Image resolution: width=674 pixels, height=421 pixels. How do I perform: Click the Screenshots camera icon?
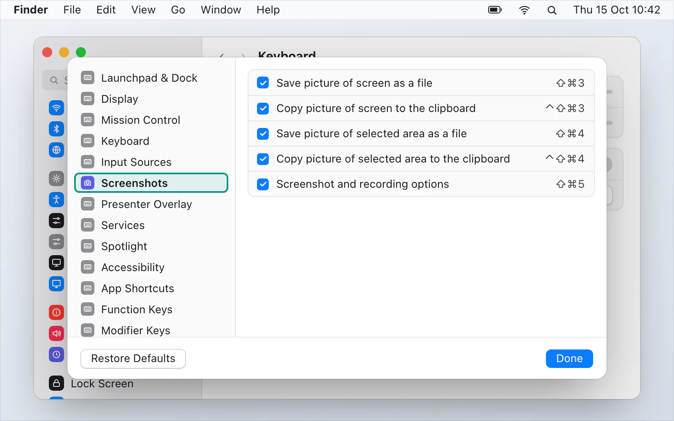(x=88, y=183)
